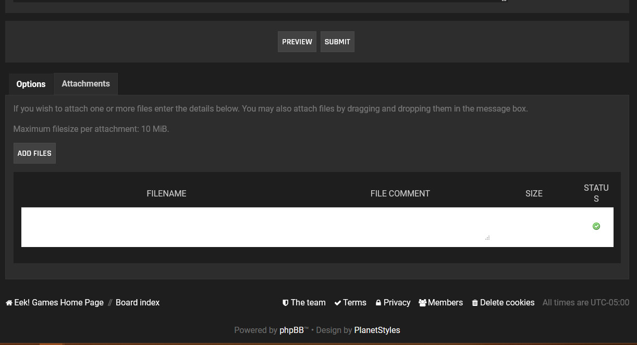Image resolution: width=637 pixels, height=345 pixels.
Task: Grab the file comment box resize handle
Action: (487, 238)
